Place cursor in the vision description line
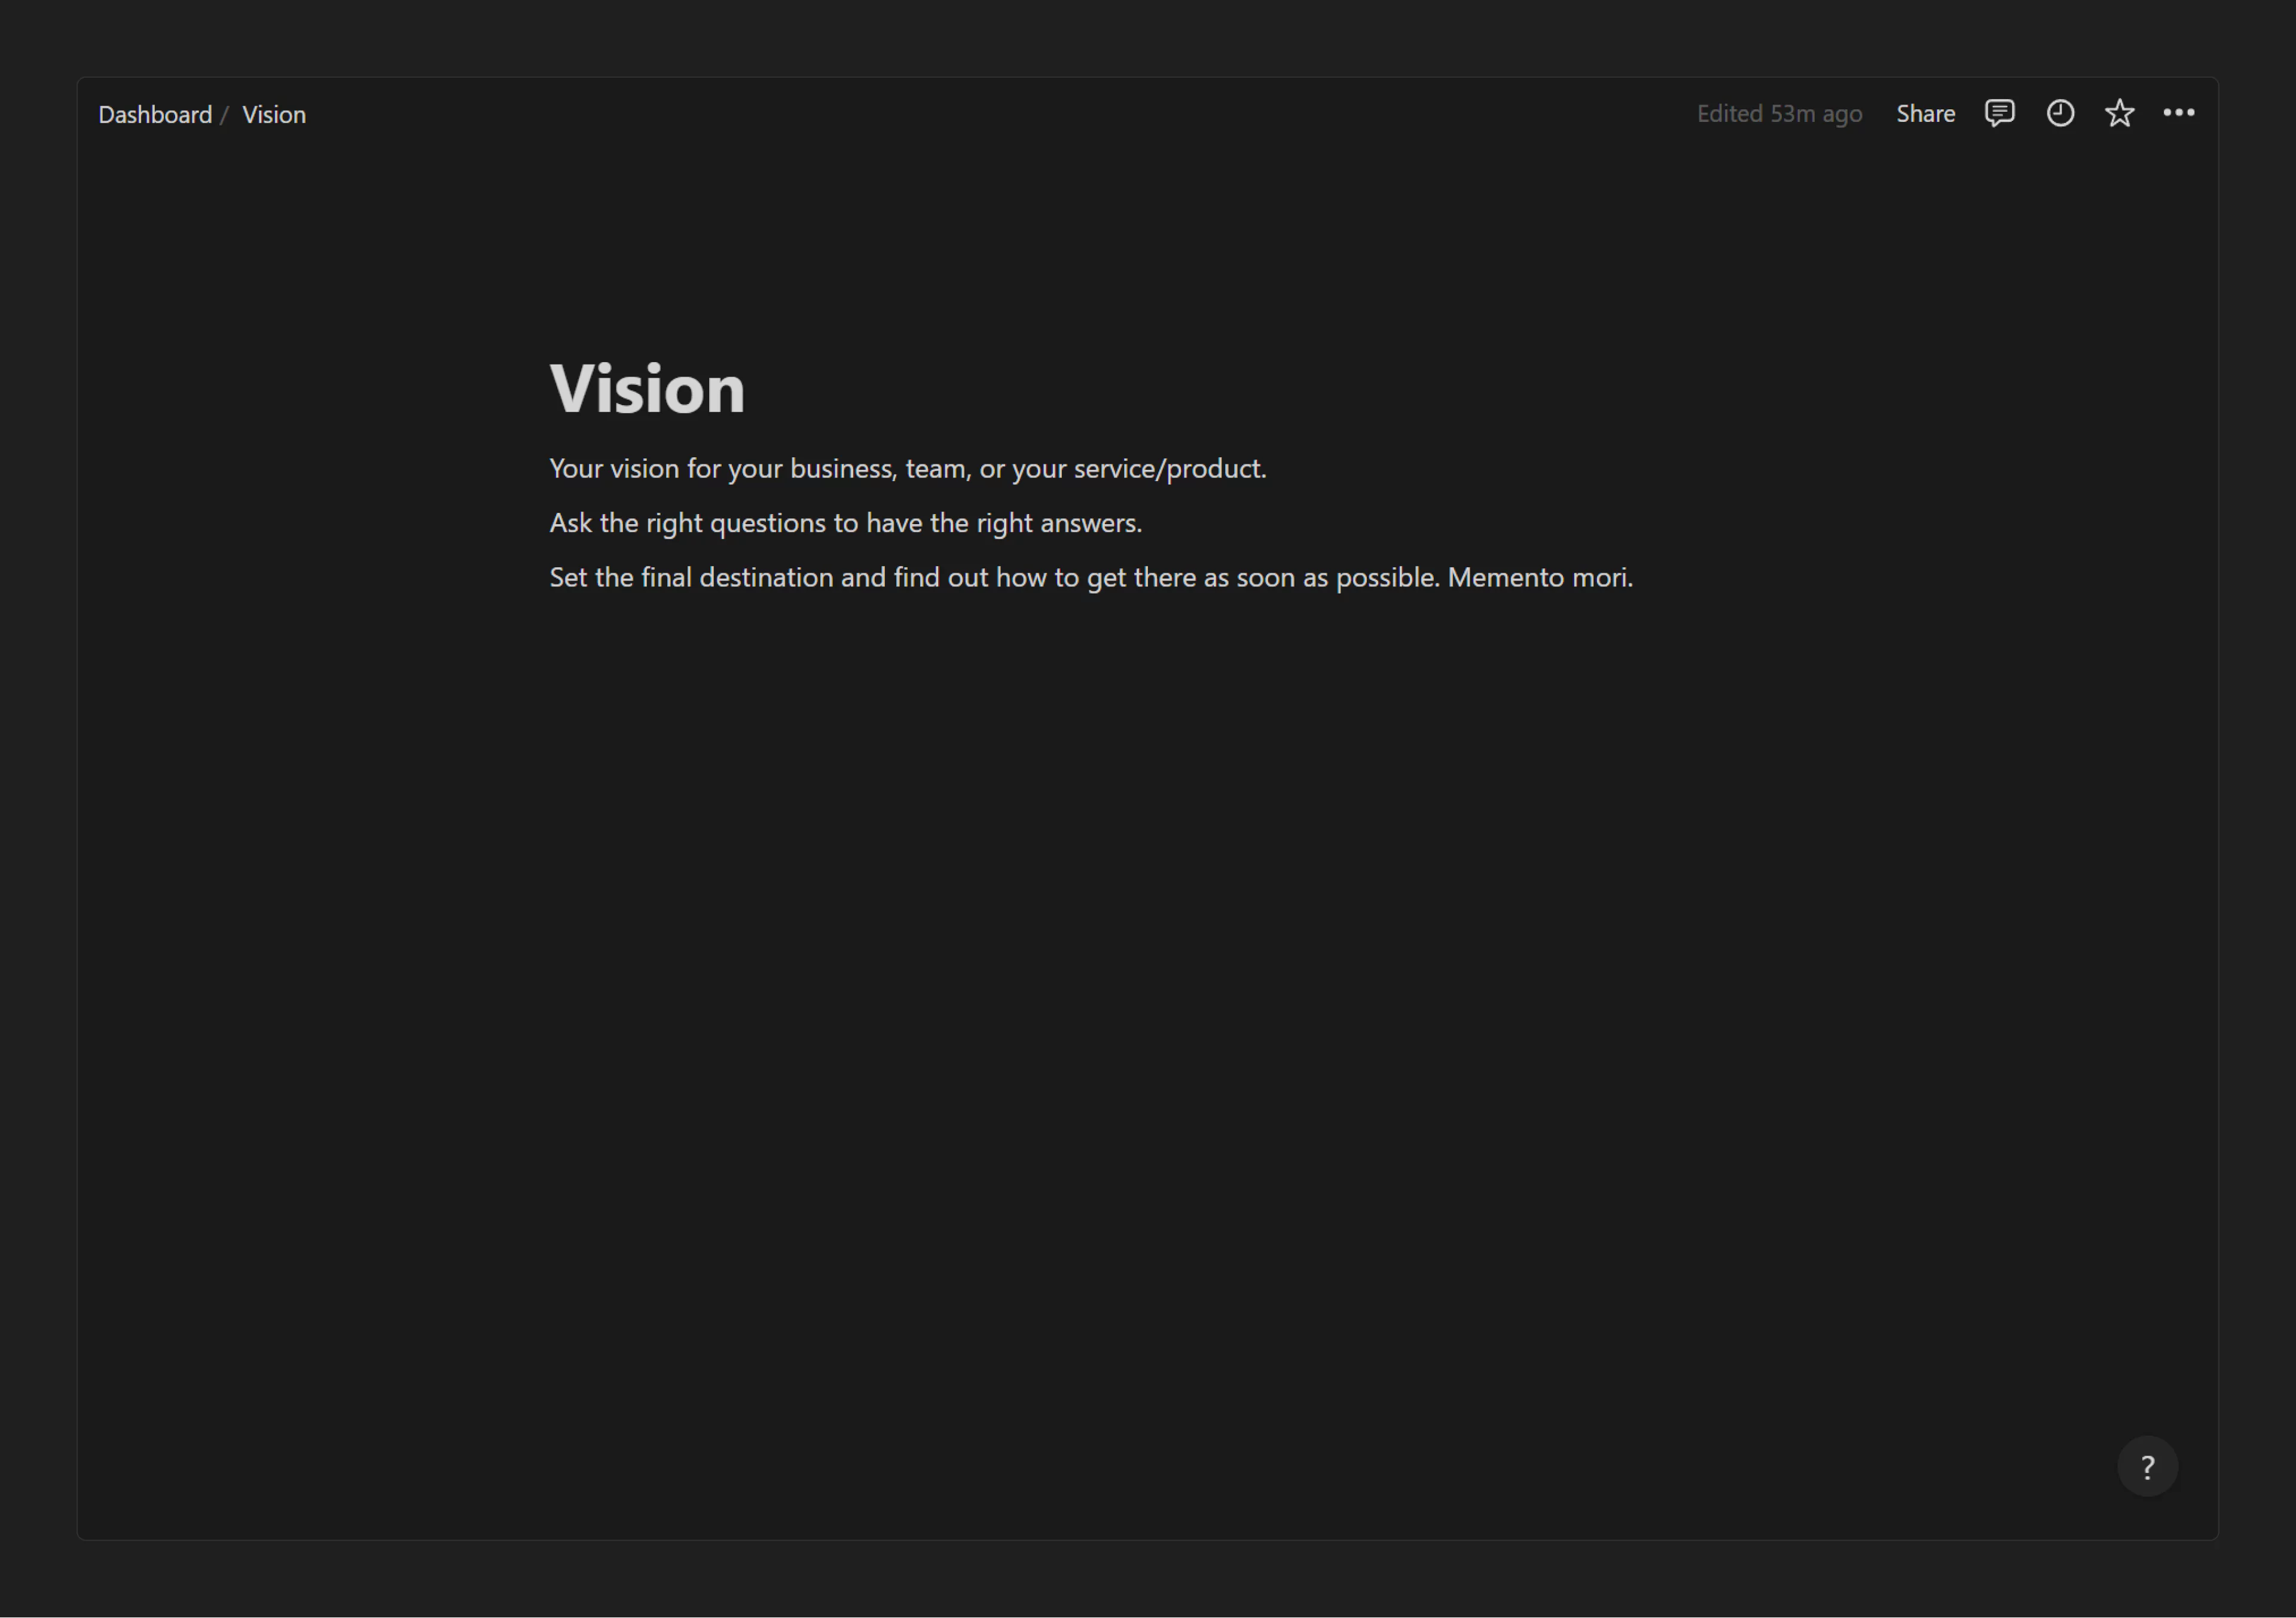This screenshot has height=1618, width=2296. click(x=907, y=468)
